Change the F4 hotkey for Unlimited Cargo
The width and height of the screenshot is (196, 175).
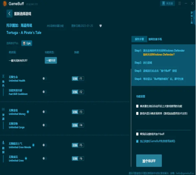78,125
